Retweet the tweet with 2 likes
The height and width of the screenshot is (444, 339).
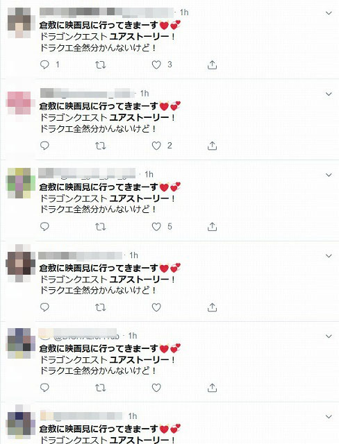point(100,146)
